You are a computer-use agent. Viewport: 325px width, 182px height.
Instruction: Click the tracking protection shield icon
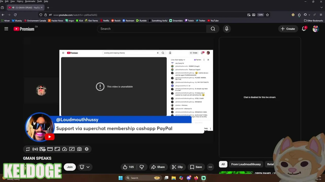41,15
